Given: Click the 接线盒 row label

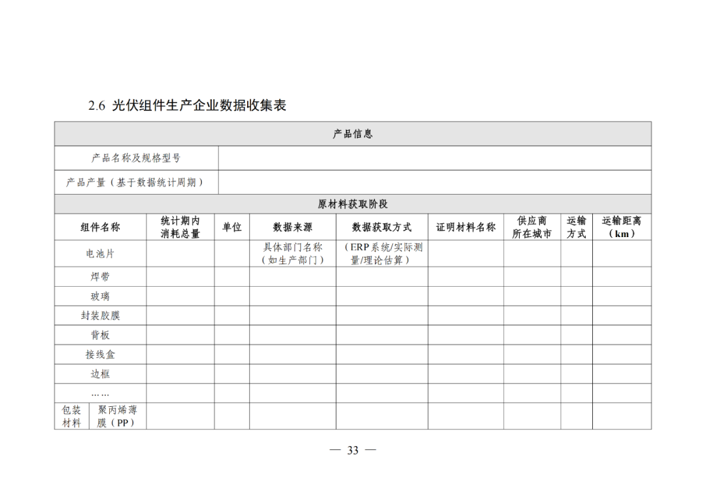Looking at the screenshot, I should pyautogui.click(x=100, y=355).
